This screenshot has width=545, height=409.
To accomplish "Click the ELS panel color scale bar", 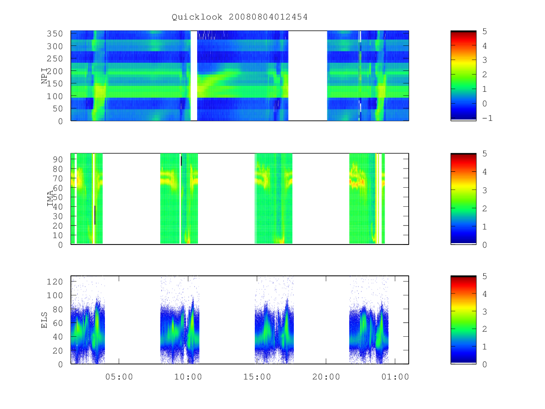I will pos(463,320).
